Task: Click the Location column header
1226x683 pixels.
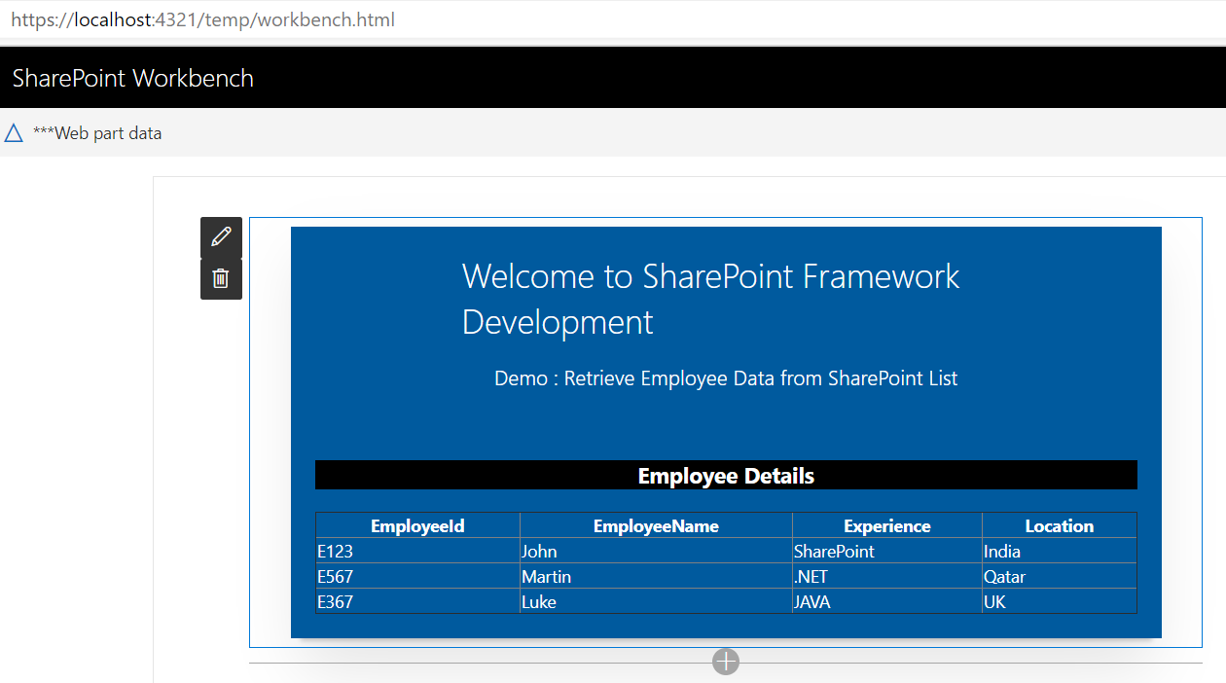Action: point(1060,525)
